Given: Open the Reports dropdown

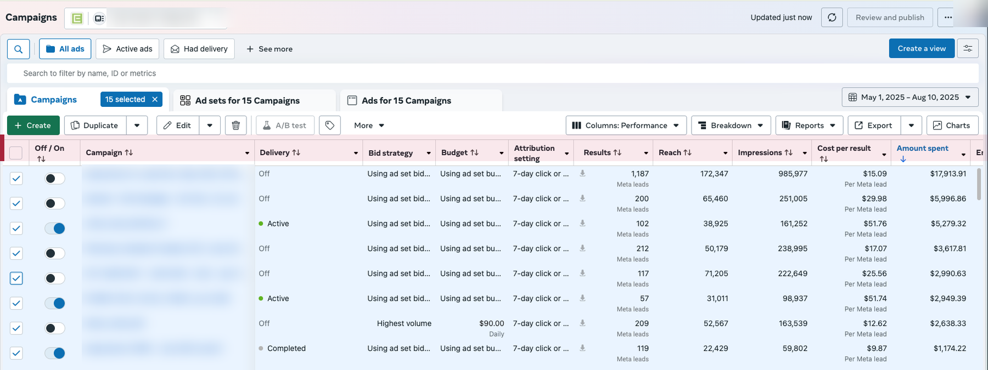Looking at the screenshot, I should pyautogui.click(x=809, y=126).
